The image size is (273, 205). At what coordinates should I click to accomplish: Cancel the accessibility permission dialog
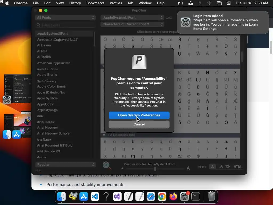pos(139,124)
